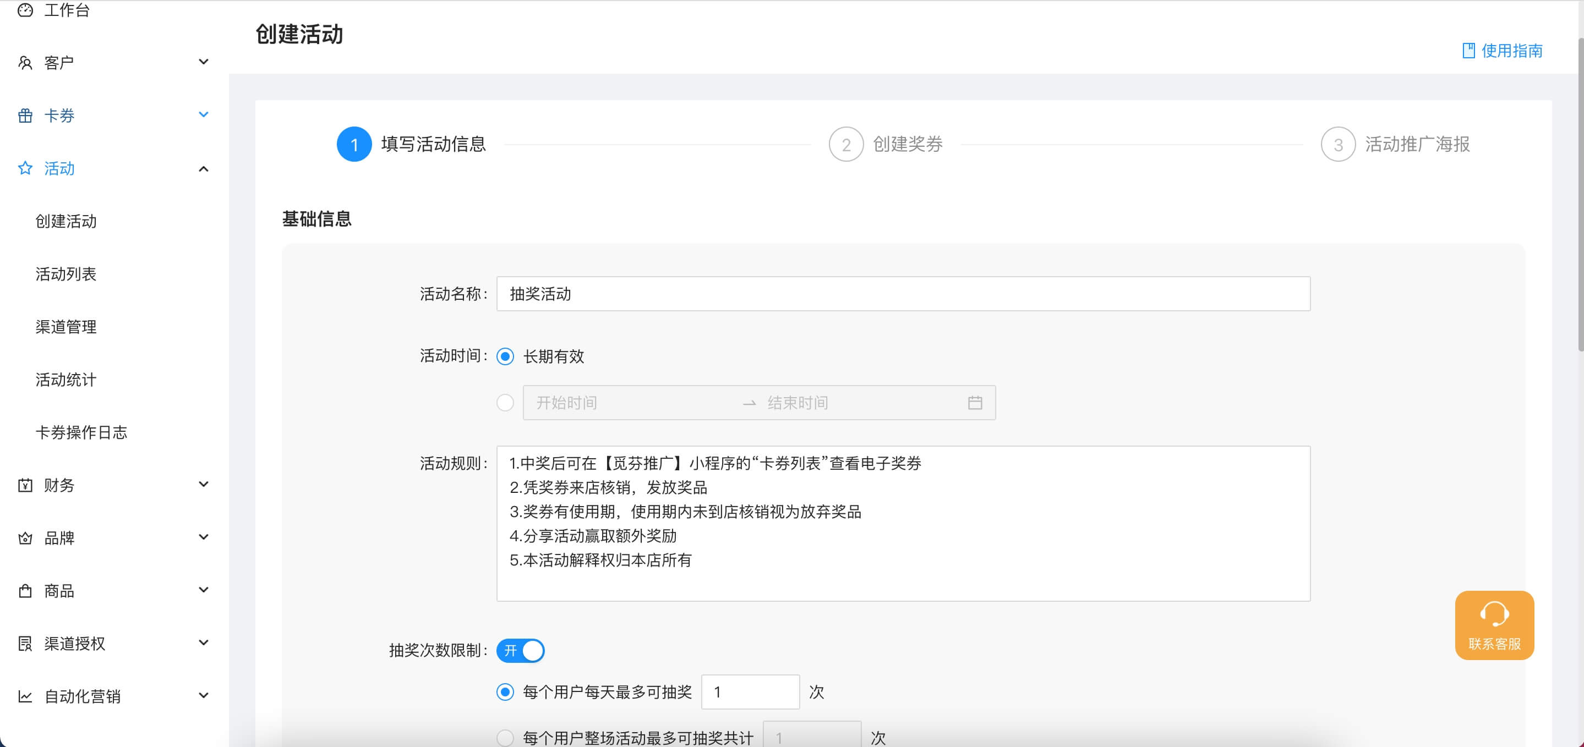The image size is (1584, 747).
Task: Go to 卡券操作日志 page
Action: (x=80, y=432)
